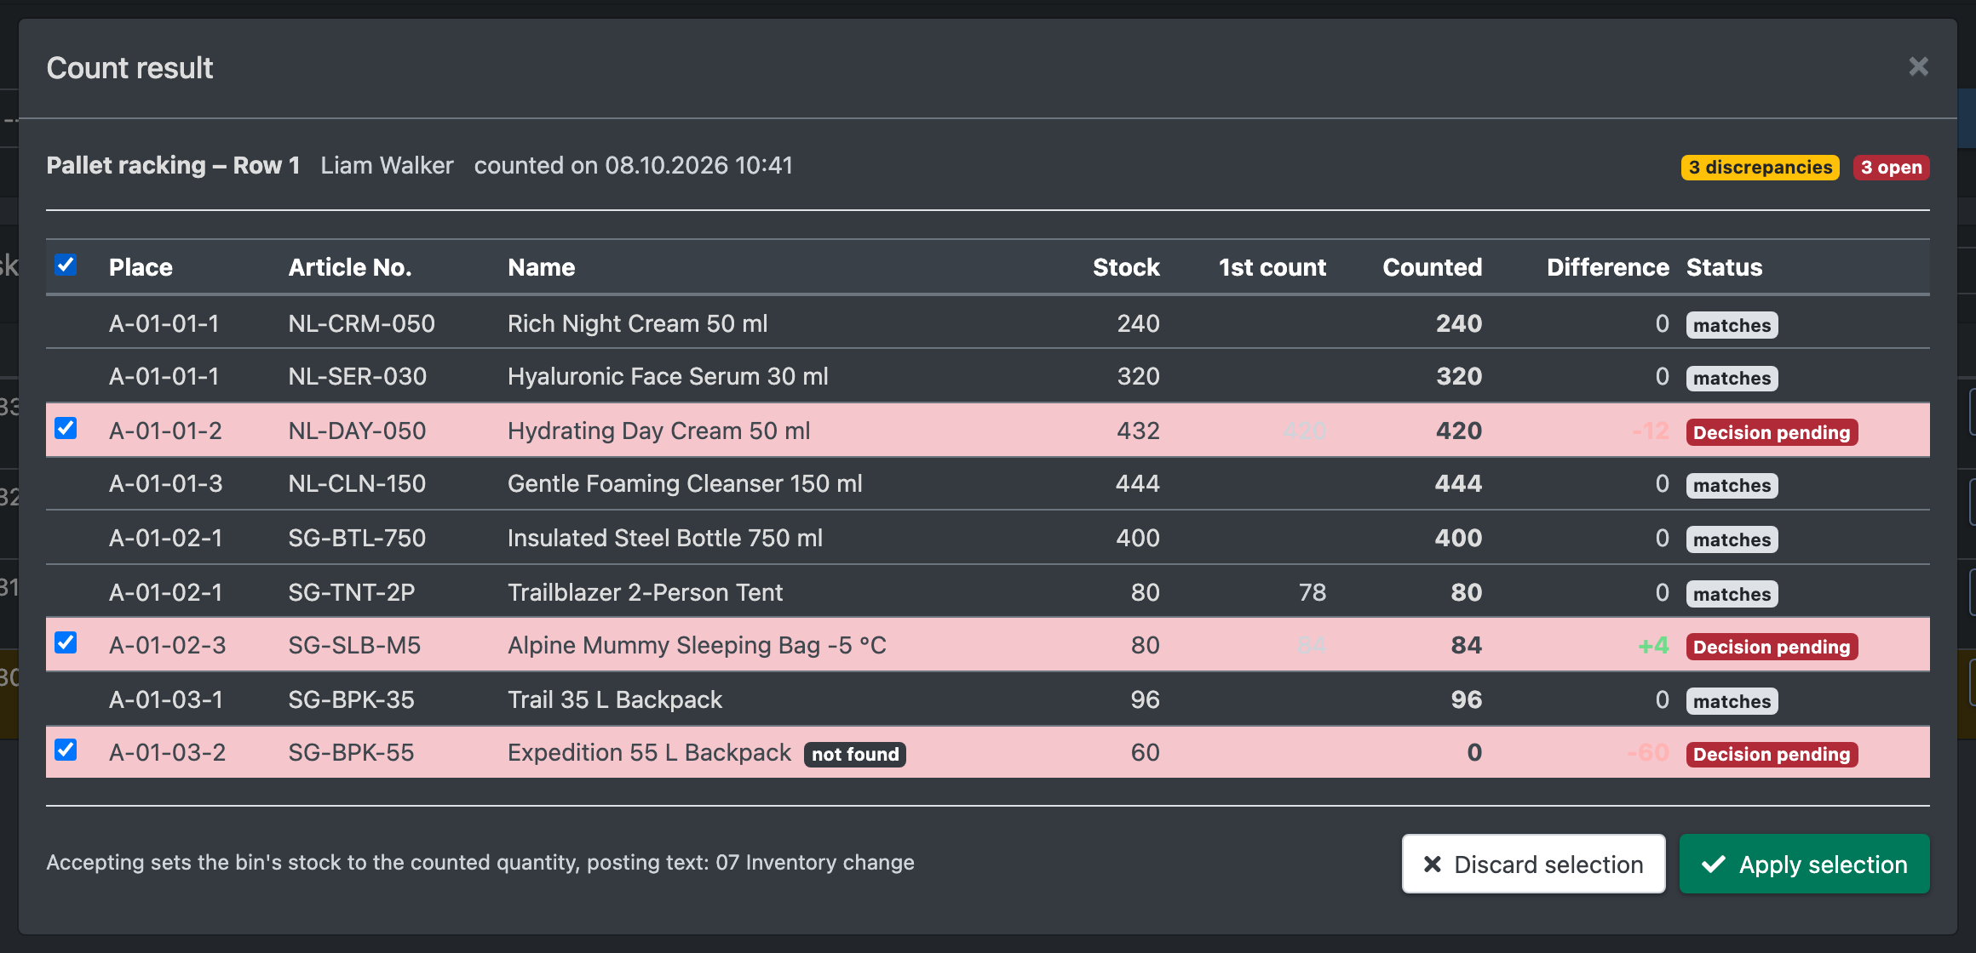Click the 1st count column header

pos(1272,267)
